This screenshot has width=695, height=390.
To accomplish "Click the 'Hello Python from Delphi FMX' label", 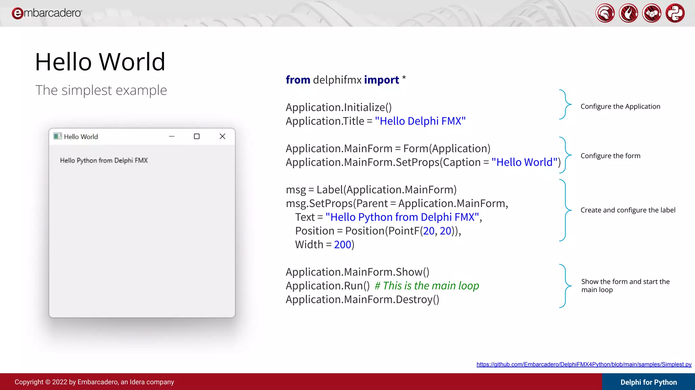I will point(104,160).
